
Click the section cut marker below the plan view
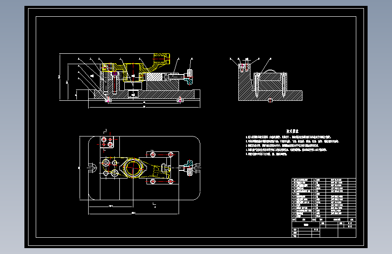(x=155, y=205)
